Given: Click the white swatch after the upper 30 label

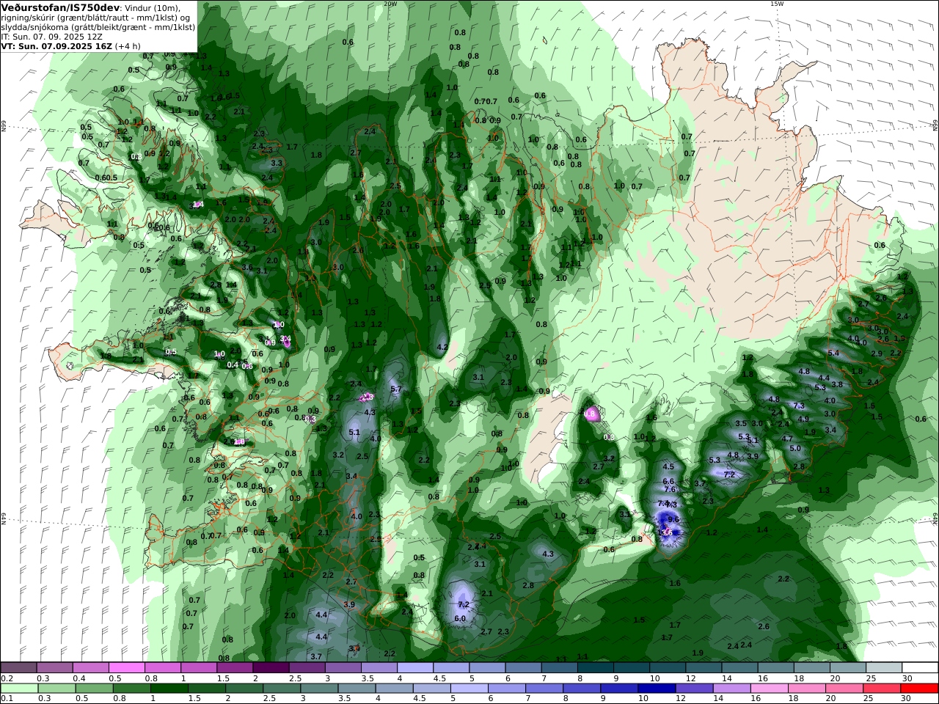Looking at the screenshot, I should 919,667.
